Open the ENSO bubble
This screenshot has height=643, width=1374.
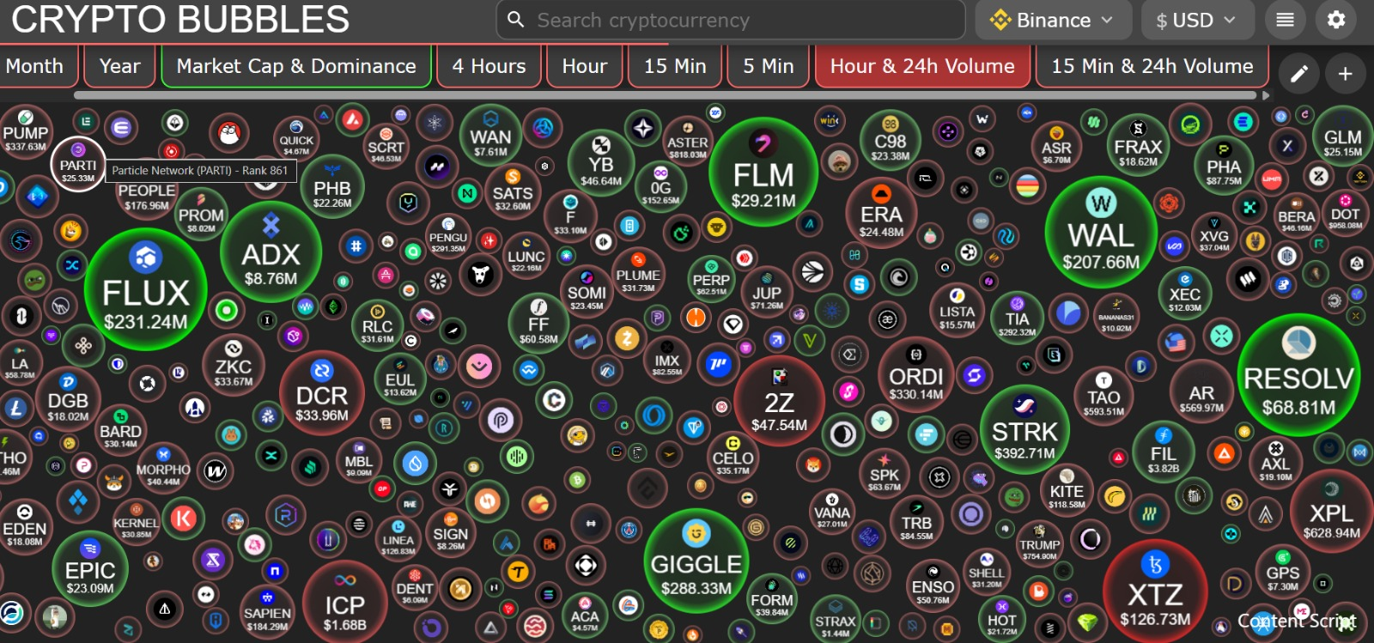click(933, 585)
